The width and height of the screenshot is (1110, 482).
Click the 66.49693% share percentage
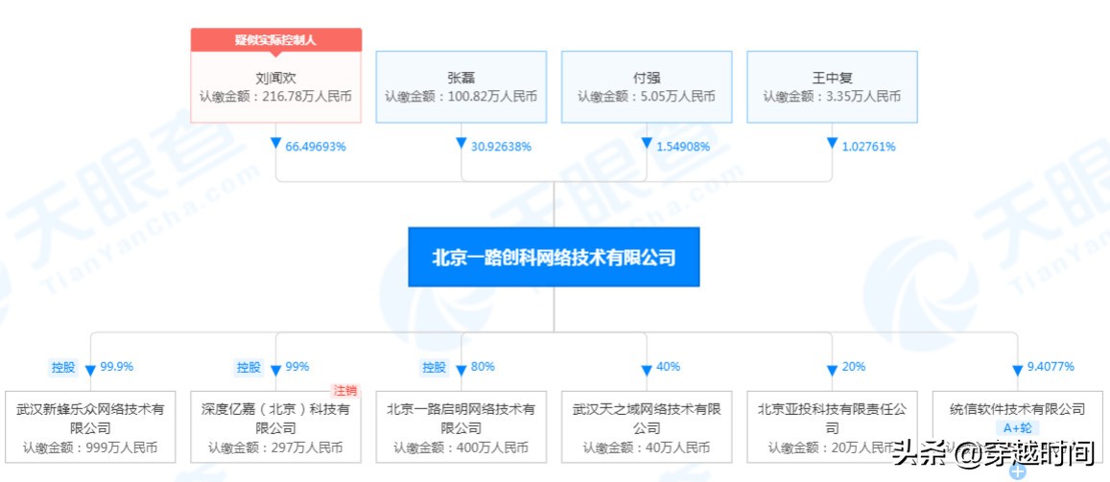pyautogui.click(x=315, y=147)
